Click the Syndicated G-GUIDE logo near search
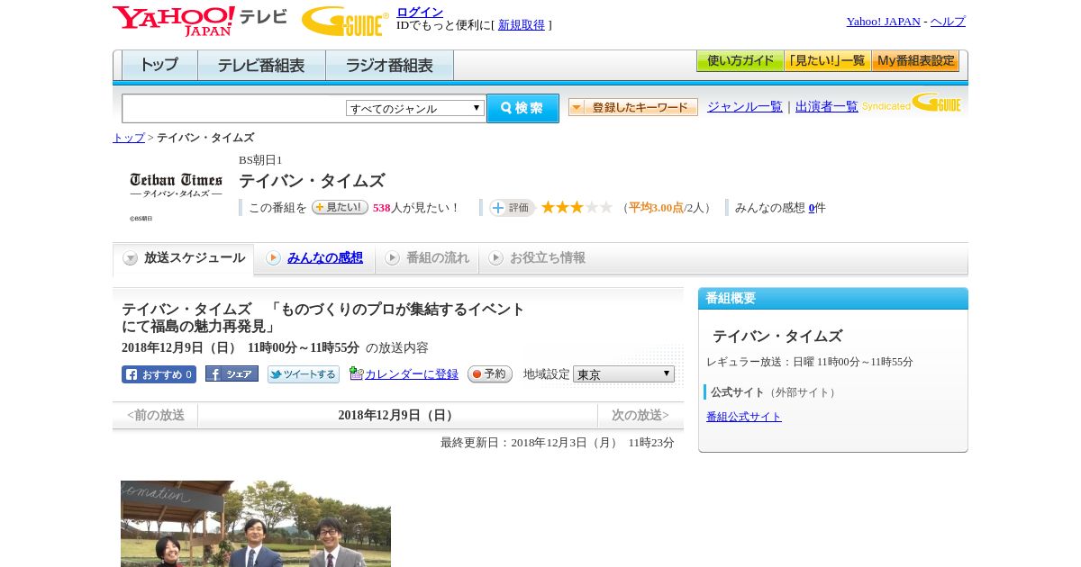This screenshot has height=567, width=1081. click(912, 103)
